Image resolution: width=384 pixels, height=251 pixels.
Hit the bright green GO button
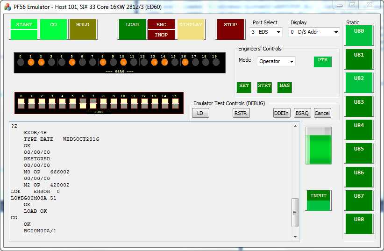[53, 29]
